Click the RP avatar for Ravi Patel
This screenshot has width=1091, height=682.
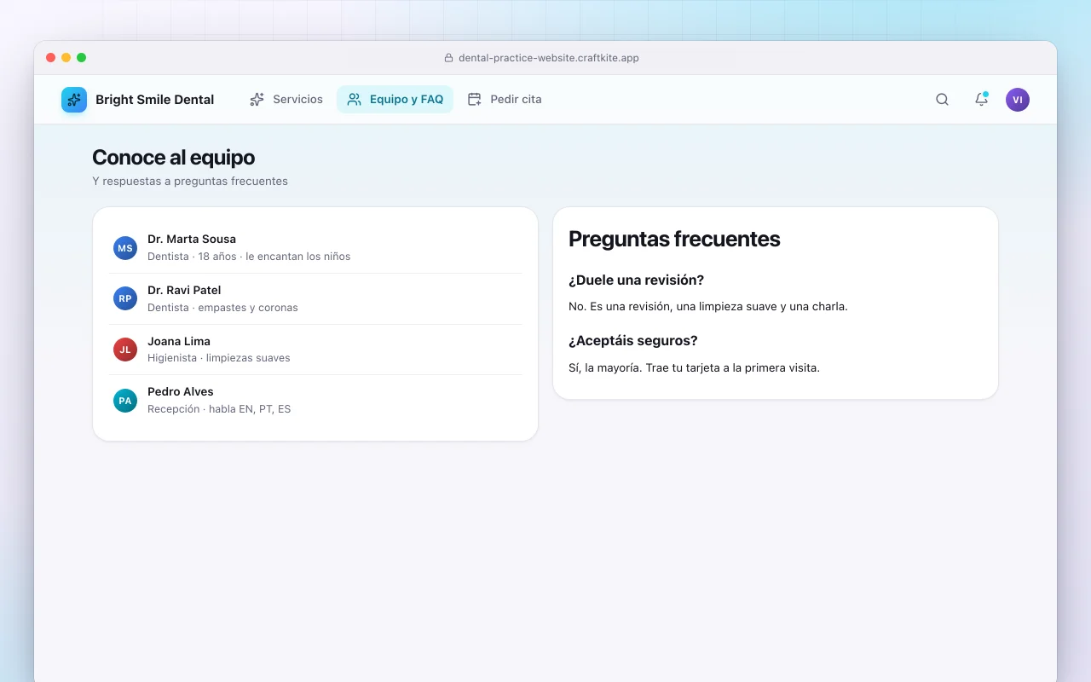point(125,298)
